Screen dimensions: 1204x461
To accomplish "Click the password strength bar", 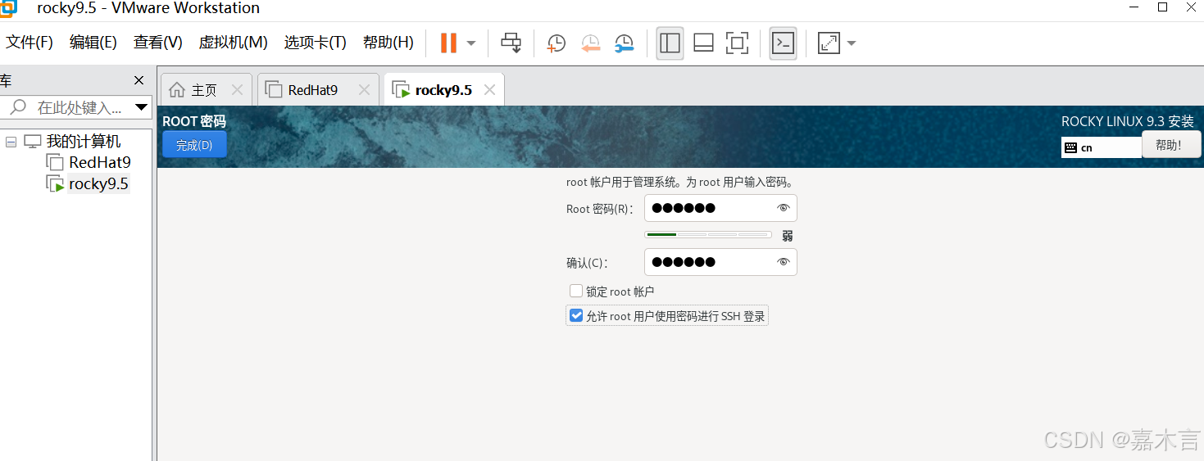I will point(708,234).
